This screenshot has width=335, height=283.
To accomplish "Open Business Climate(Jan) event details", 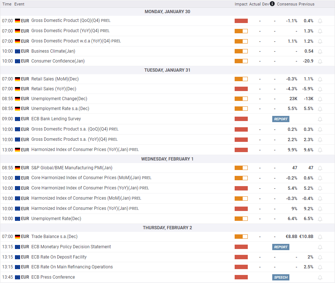I will 53,51.
